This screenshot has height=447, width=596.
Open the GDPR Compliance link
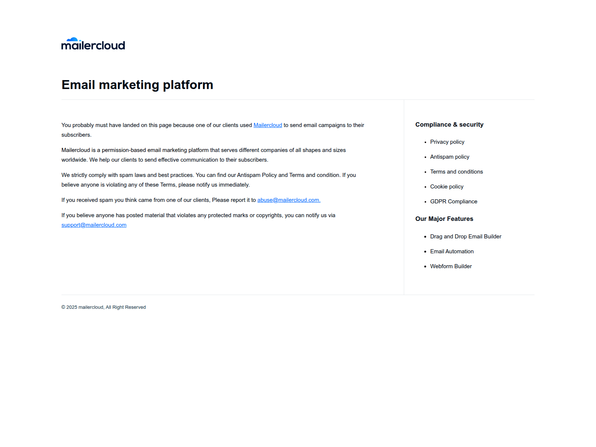click(x=454, y=202)
